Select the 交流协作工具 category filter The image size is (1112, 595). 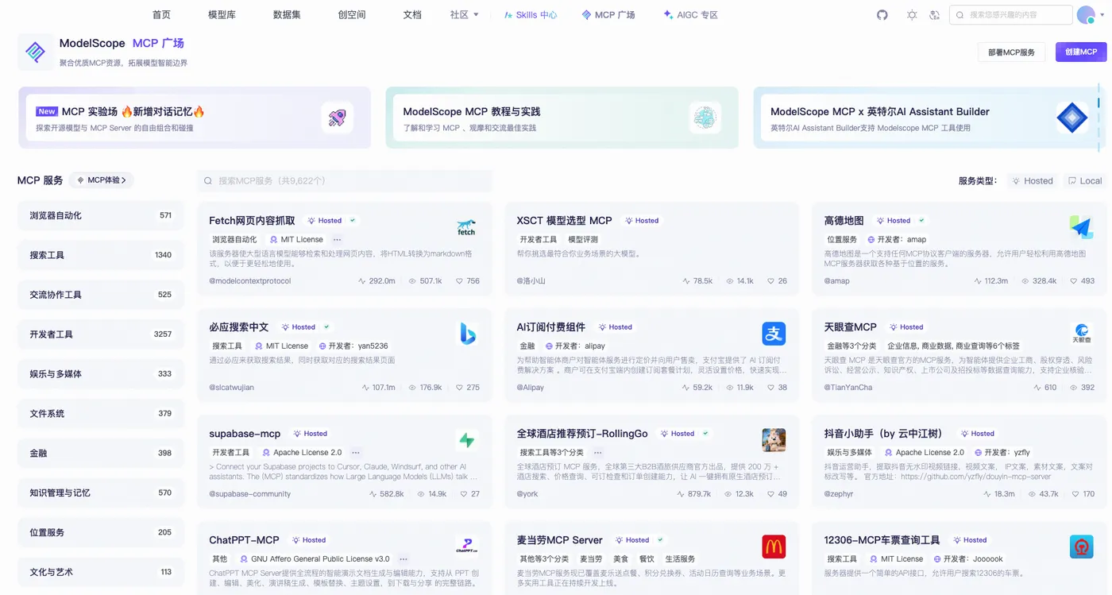(101, 295)
